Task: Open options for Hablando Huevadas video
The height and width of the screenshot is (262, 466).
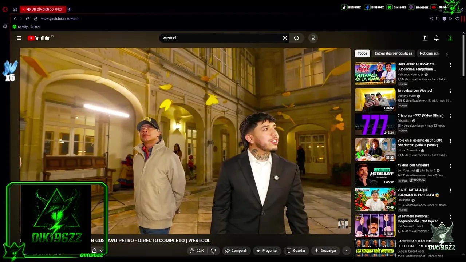Action: [450, 65]
